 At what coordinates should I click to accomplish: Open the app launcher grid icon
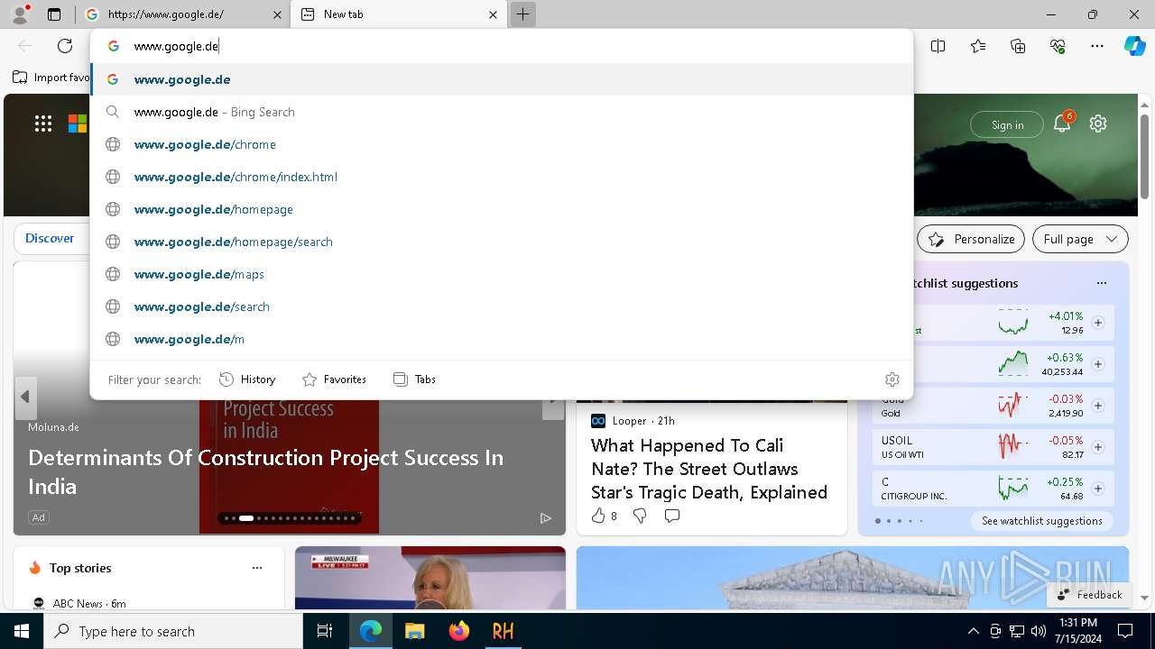(43, 124)
